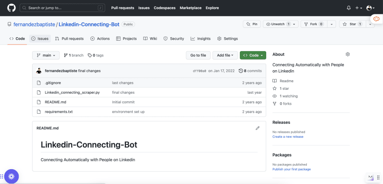Viewport: 383px width, 184px height.
Task: Open the final changes latest commit message
Action: tap(90, 71)
